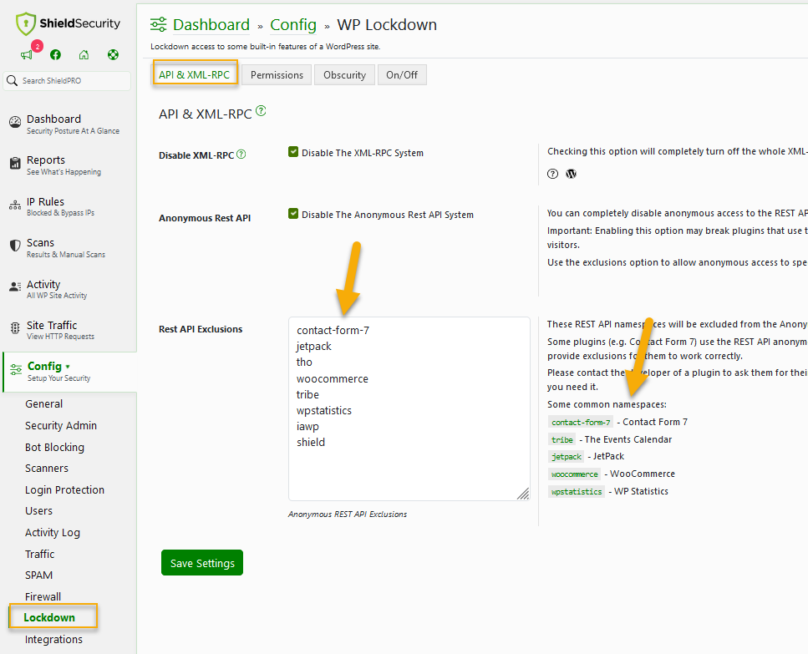
Task: Open IP Rules sidebar menu item
Action: pyautogui.click(x=68, y=206)
